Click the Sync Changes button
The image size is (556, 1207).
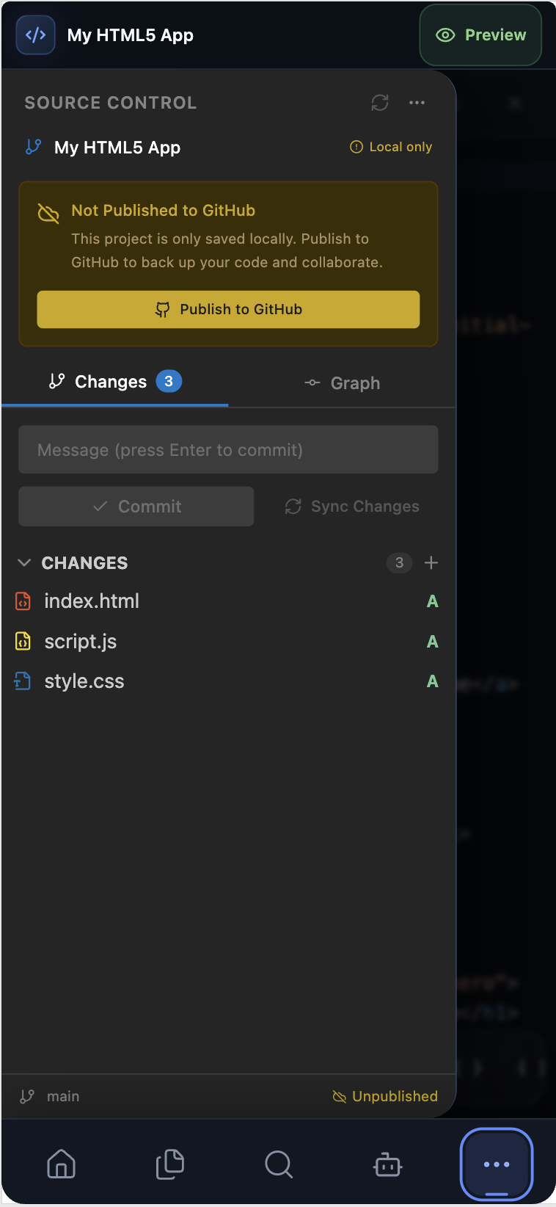tap(352, 507)
